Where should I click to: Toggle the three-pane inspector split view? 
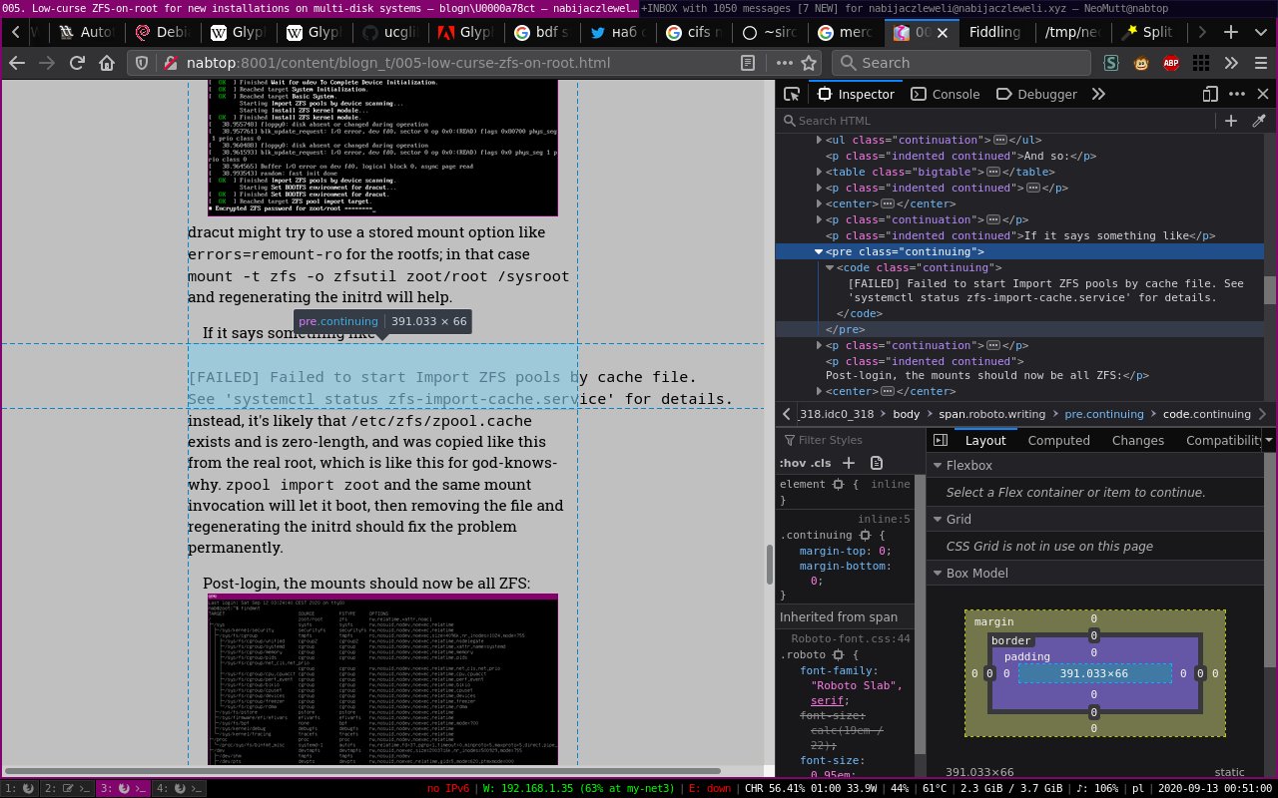(x=939, y=440)
